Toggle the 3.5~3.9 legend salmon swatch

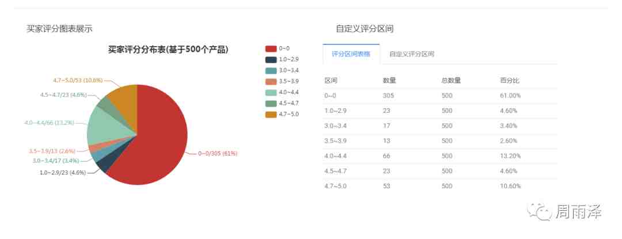[x=271, y=81]
